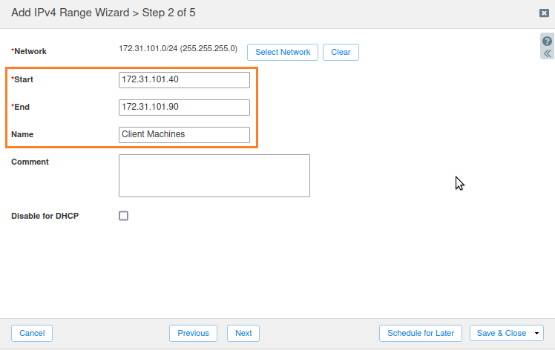Click the Save & Close button
This screenshot has height=350, width=555.
[x=501, y=333]
